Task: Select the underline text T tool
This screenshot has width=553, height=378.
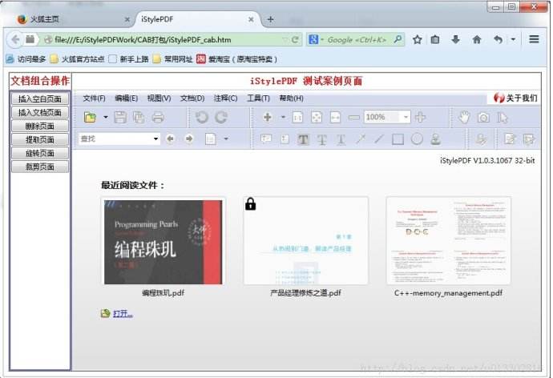Action: 341,139
